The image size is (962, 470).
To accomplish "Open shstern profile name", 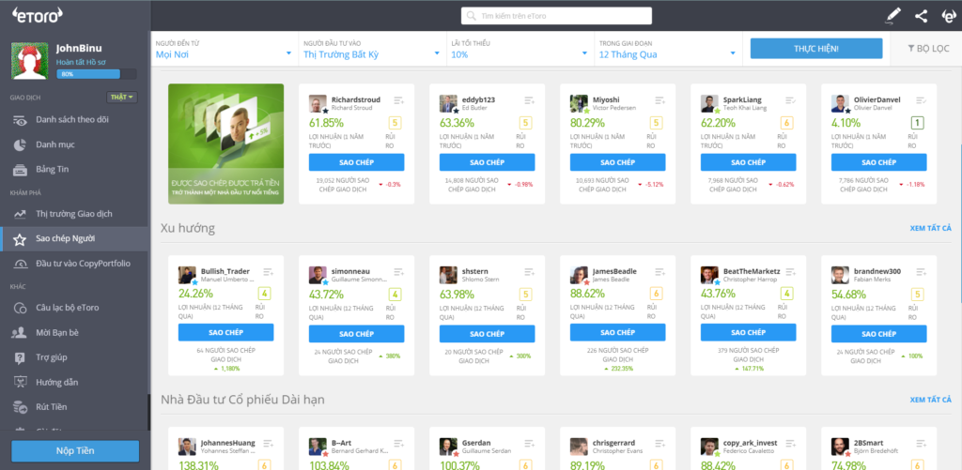I will (473, 271).
